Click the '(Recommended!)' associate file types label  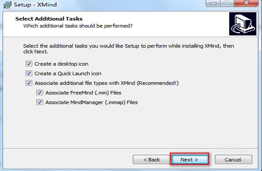point(158,83)
